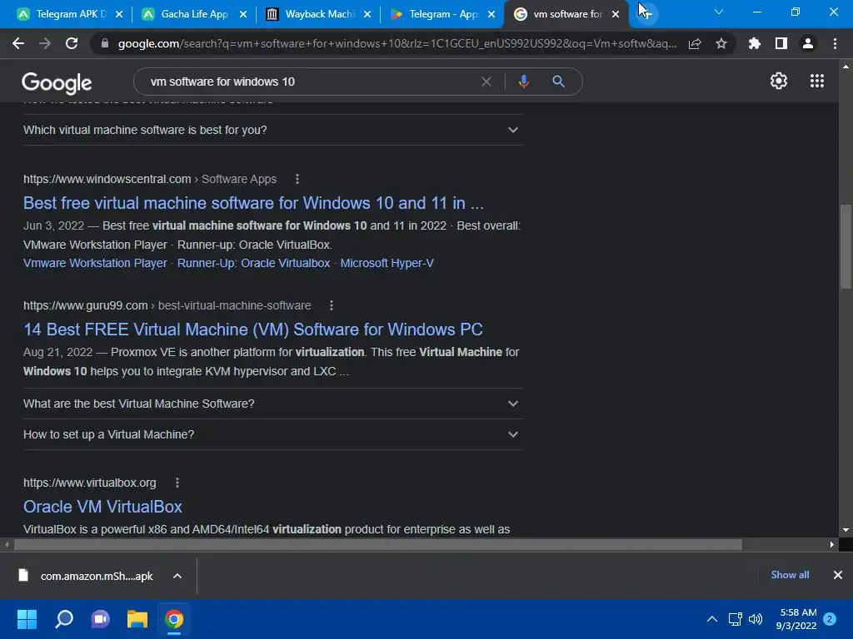Open volume control in tray
Image resolution: width=853 pixels, height=639 pixels.
[756, 619]
